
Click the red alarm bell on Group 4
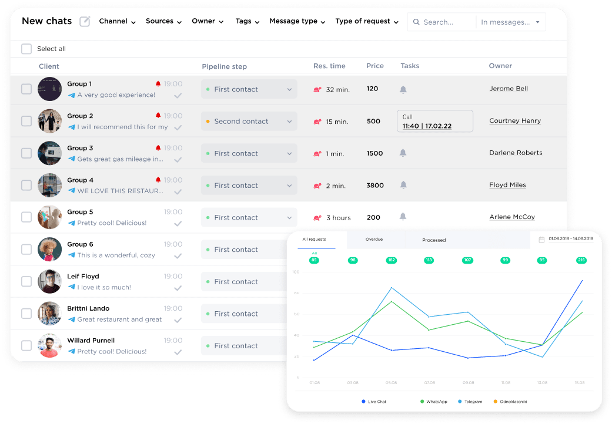pyautogui.click(x=158, y=180)
